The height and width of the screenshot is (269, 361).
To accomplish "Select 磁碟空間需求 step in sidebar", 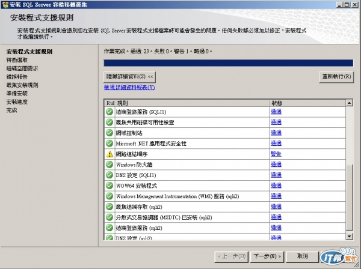I will (x=22, y=68).
